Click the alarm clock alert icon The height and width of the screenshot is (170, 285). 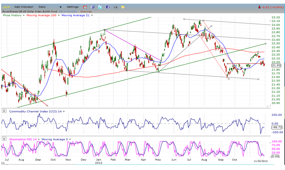(x=85, y=7)
